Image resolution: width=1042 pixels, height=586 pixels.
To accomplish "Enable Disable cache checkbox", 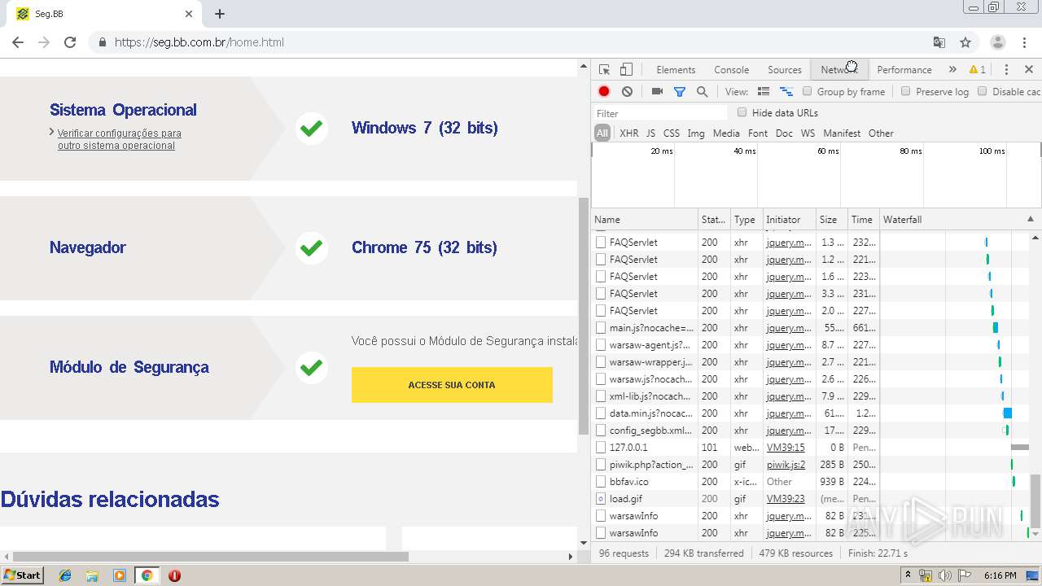I will click(983, 92).
